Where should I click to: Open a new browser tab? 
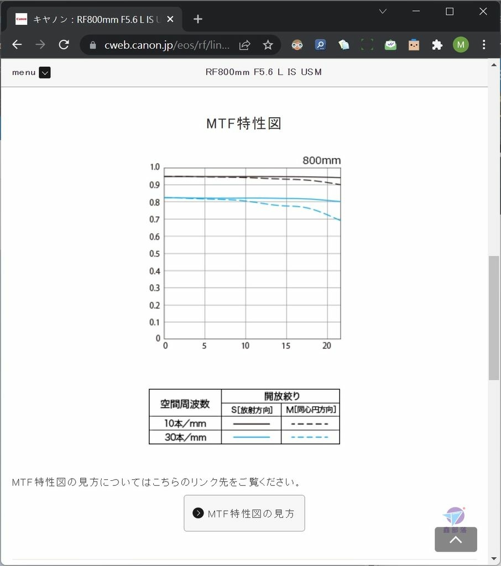pyautogui.click(x=198, y=19)
